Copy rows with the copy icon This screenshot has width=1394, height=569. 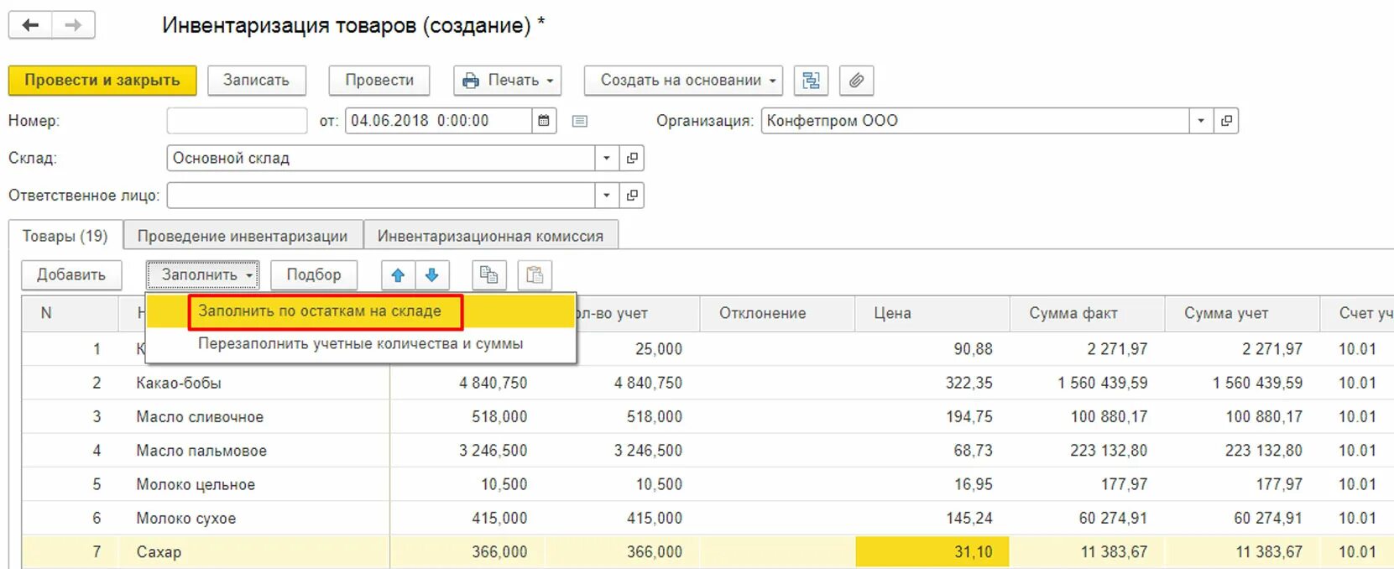488,275
